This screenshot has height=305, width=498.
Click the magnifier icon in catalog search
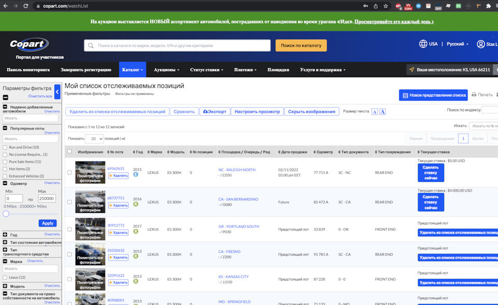91,46
